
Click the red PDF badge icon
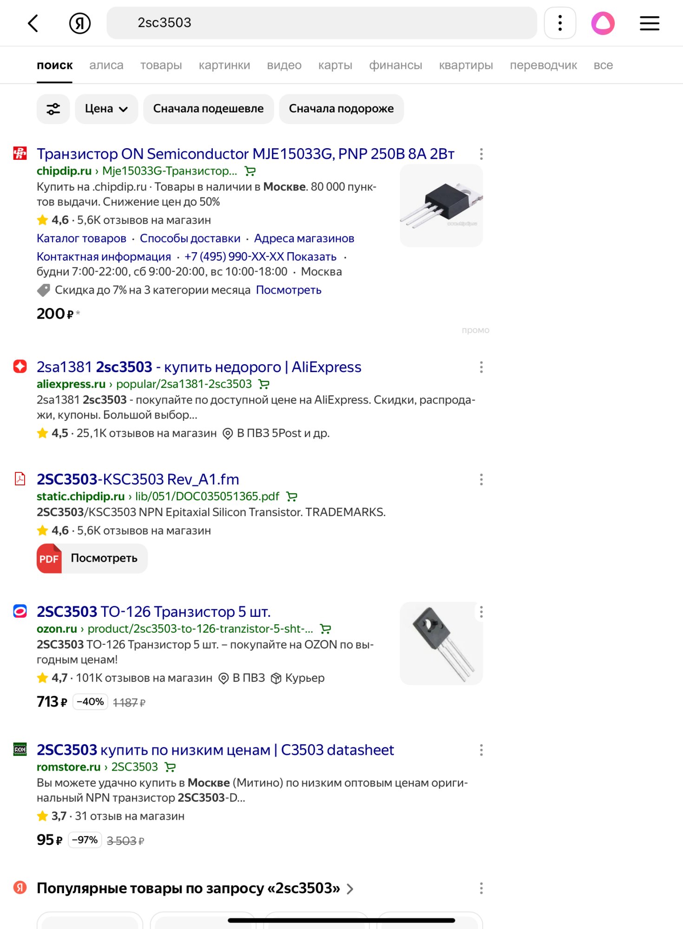(49, 558)
